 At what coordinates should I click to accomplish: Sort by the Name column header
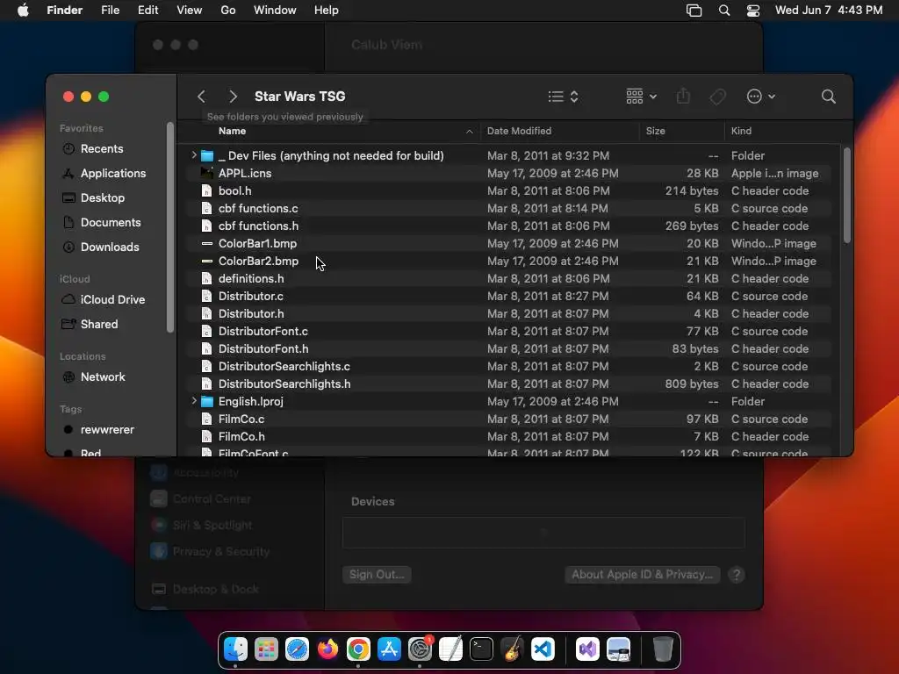346,132
